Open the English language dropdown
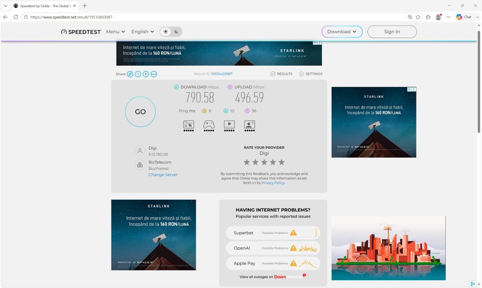482x288 pixels. coord(143,32)
